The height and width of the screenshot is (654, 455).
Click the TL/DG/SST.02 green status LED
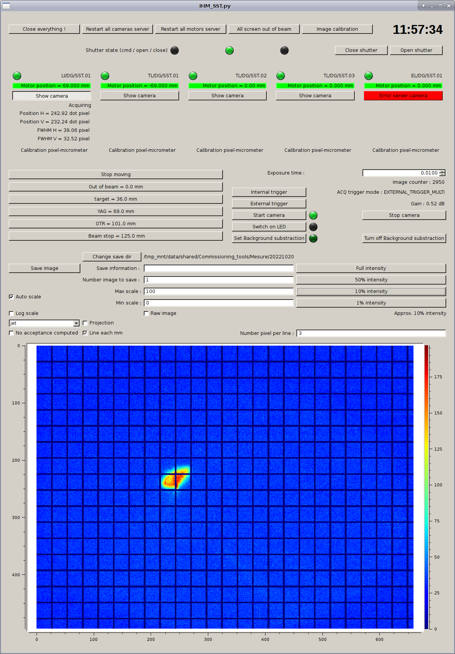click(193, 76)
